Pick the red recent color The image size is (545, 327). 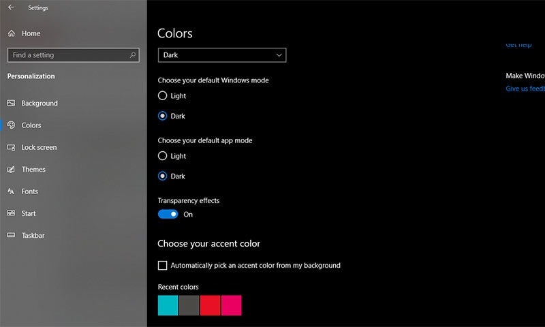tap(210, 305)
